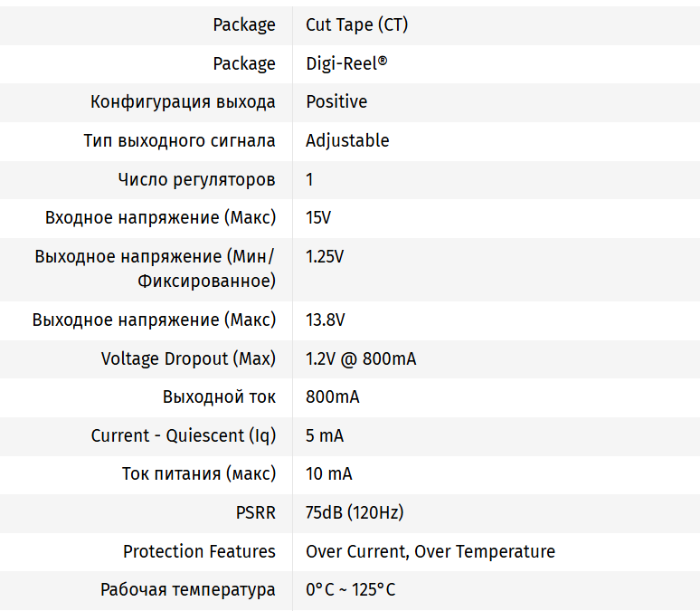This screenshot has height=611, width=700.
Task: Select the "Over Current, Over Temperature" value
Action: click(430, 552)
